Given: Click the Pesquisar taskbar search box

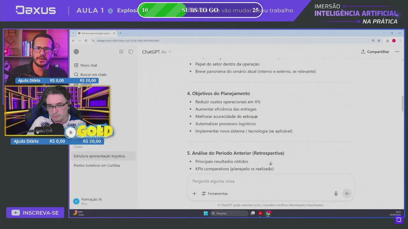Looking at the screenshot, I should 229,213.
